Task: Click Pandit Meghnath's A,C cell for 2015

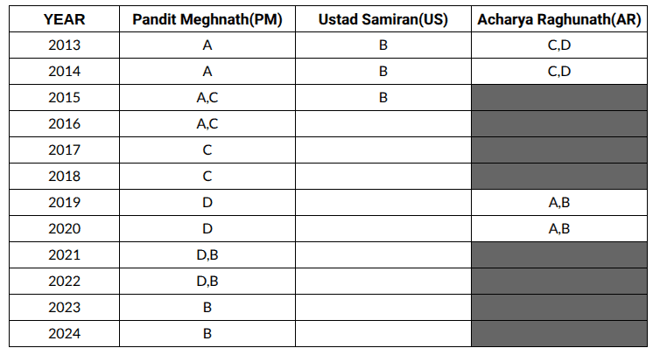Action: 207,98
